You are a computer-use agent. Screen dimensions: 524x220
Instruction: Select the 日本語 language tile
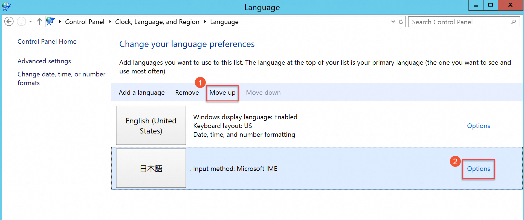pyautogui.click(x=151, y=168)
